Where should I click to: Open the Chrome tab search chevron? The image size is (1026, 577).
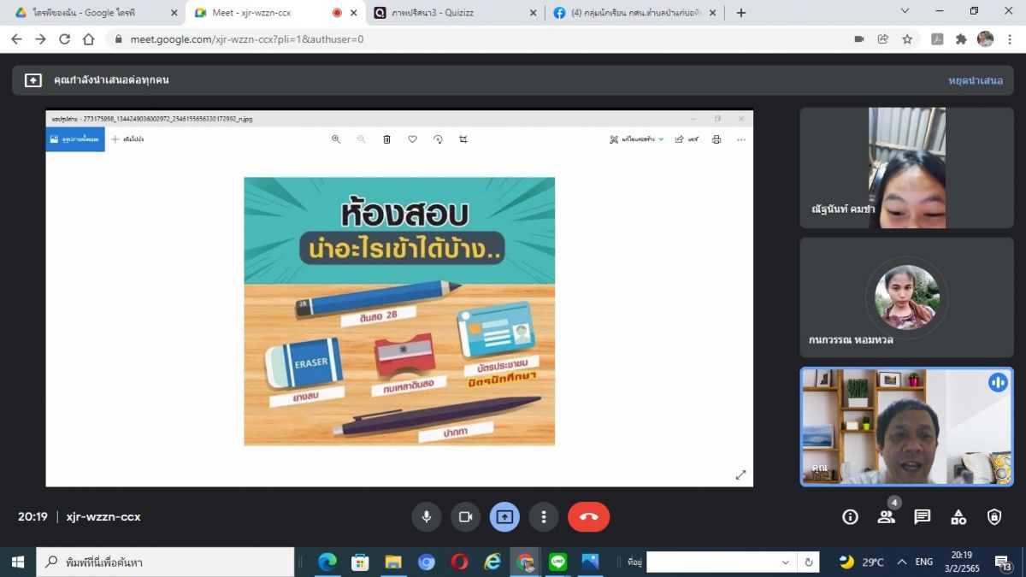pyautogui.click(x=905, y=11)
